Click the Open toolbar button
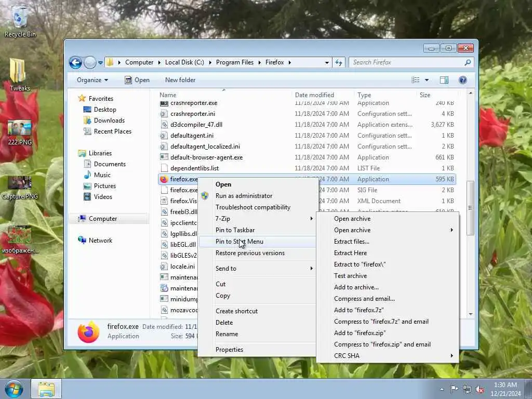Viewport: 532px width, 399px height. [137, 80]
